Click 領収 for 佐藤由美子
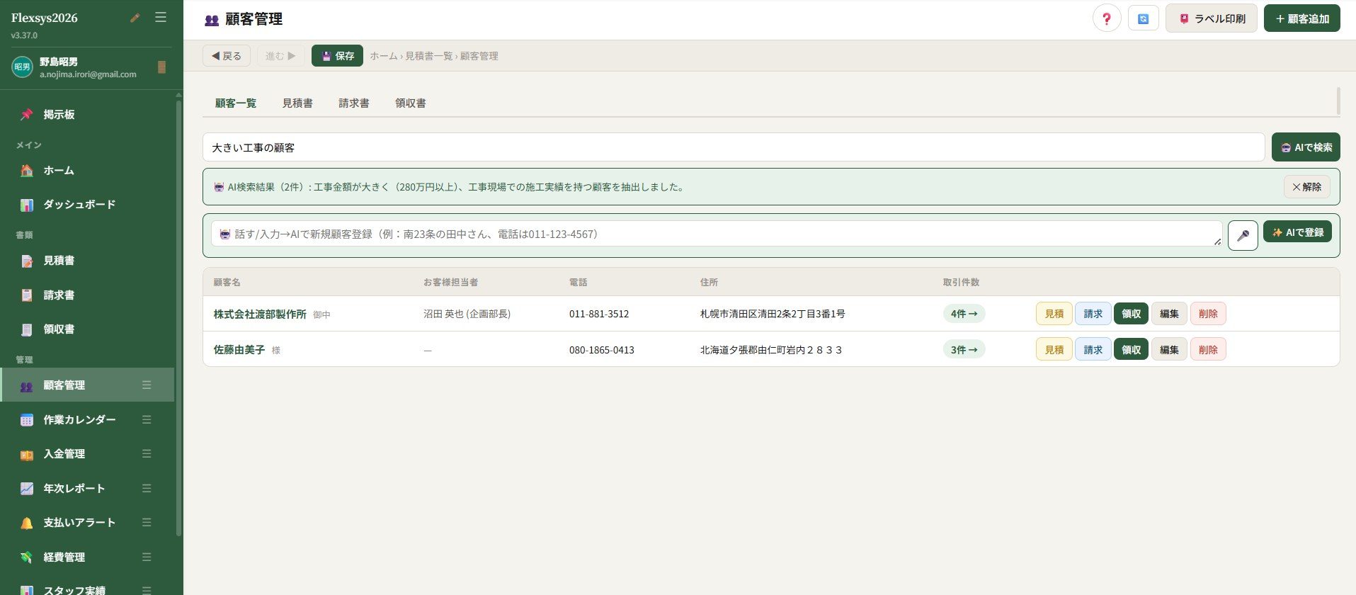Image resolution: width=1356 pixels, height=595 pixels. [x=1131, y=349]
